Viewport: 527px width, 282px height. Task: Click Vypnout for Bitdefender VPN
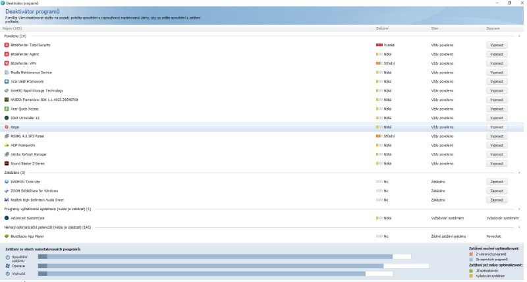497,63
